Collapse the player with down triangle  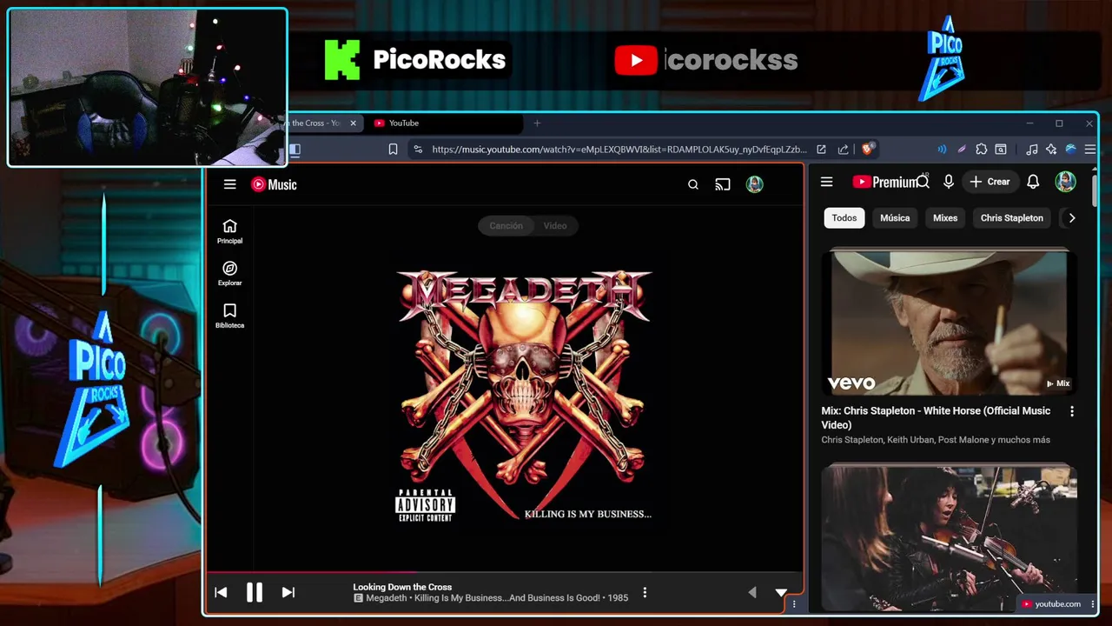click(781, 592)
